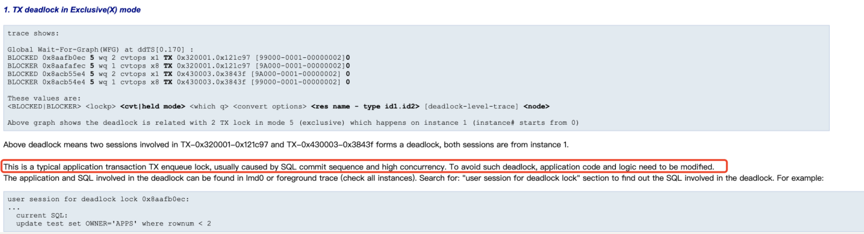864x234 pixels.
Task: Click the BLOCKED 0x8acb55e4 row
Action: pos(179,74)
